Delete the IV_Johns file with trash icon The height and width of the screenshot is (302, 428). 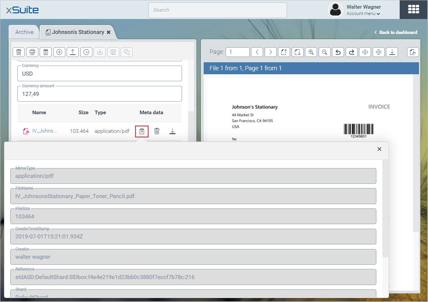click(x=157, y=131)
